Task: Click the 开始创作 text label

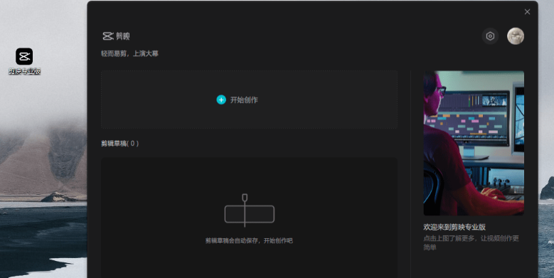Action: pyautogui.click(x=244, y=100)
